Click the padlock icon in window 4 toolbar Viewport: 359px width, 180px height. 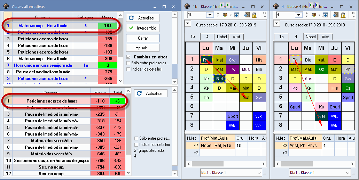[343, 15]
